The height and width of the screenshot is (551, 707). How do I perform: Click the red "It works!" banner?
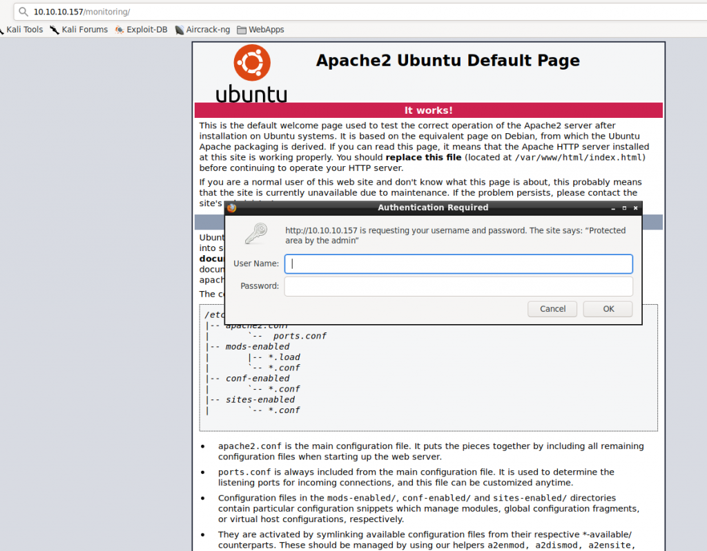[428, 110]
